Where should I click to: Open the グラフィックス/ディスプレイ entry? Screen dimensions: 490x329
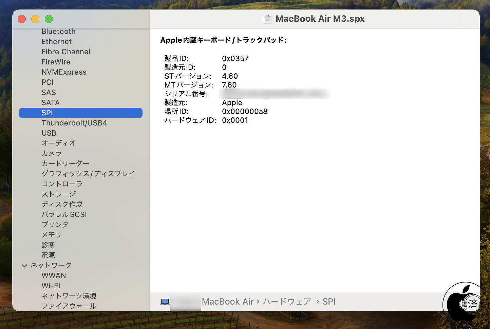pos(88,174)
